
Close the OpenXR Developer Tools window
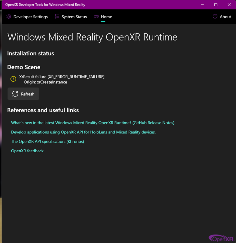click(229, 5)
